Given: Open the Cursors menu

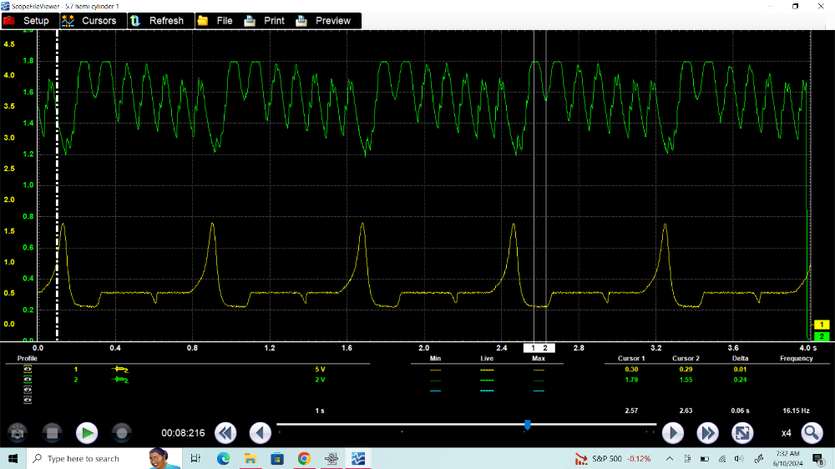Looking at the screenshot, I should (91, 20).
